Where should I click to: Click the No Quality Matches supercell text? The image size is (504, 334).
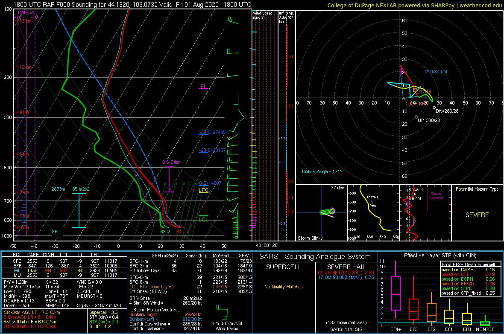coord(283,287)
